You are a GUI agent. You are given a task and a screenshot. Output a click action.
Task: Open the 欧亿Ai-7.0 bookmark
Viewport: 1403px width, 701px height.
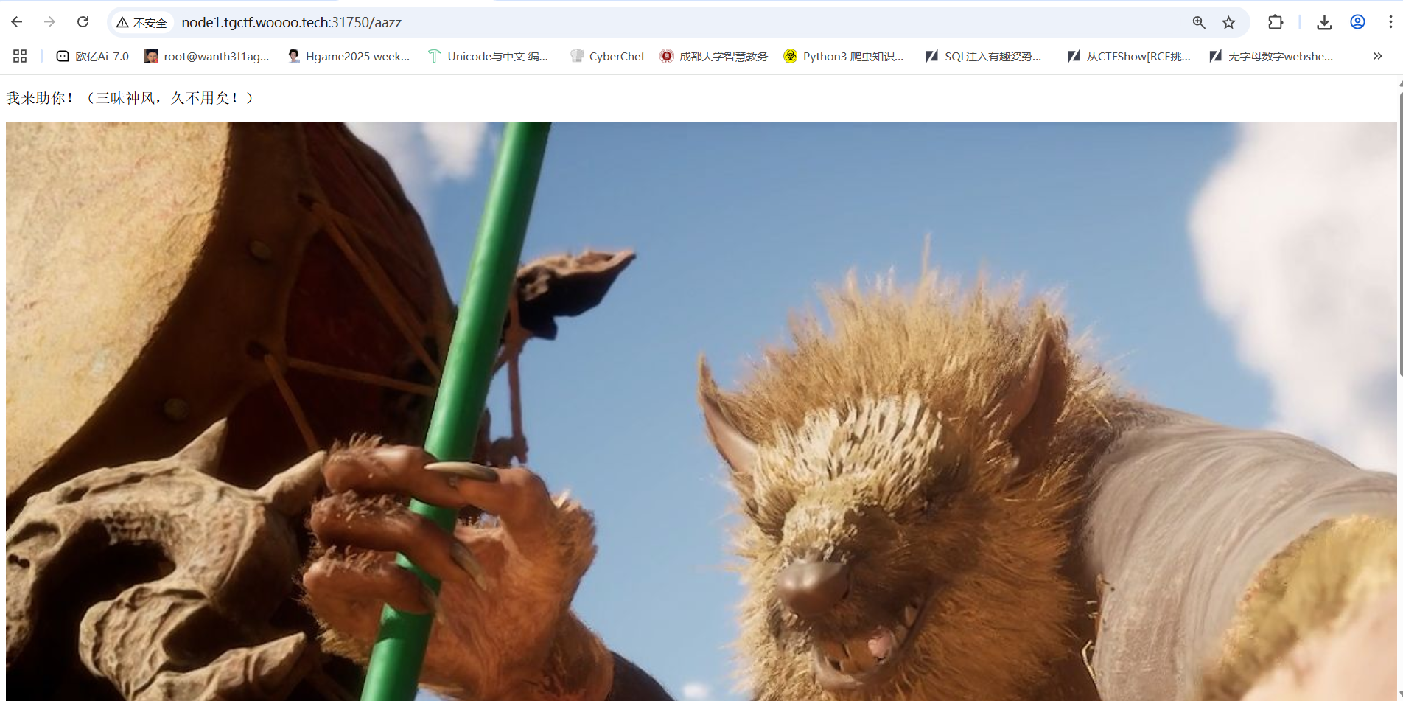(x=93, y=56)
